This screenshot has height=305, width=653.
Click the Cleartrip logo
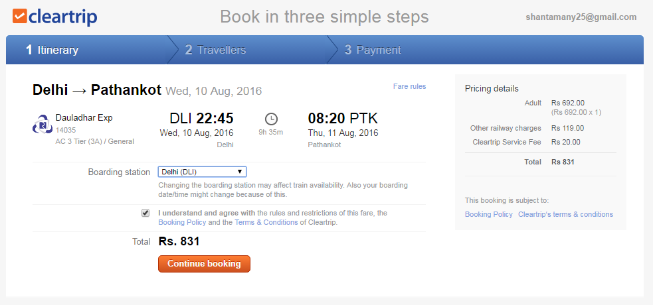click(54, 17)
